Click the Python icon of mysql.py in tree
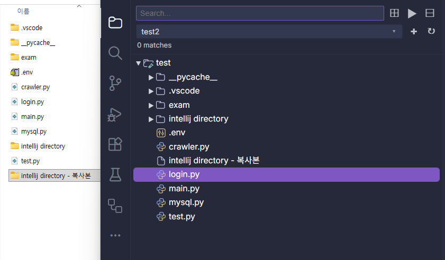The image size is (445, 260). point(161,203)
